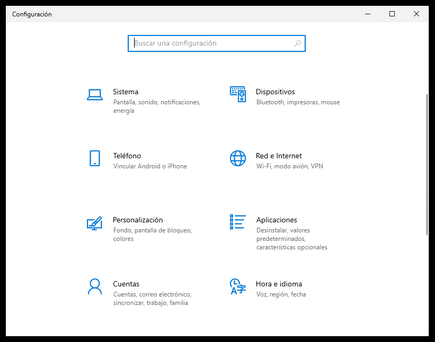Screen dimensions: 435x342
Task: Click 'Desinstalar, valores predeterminados' description text
Action: (x=291, y=239)
